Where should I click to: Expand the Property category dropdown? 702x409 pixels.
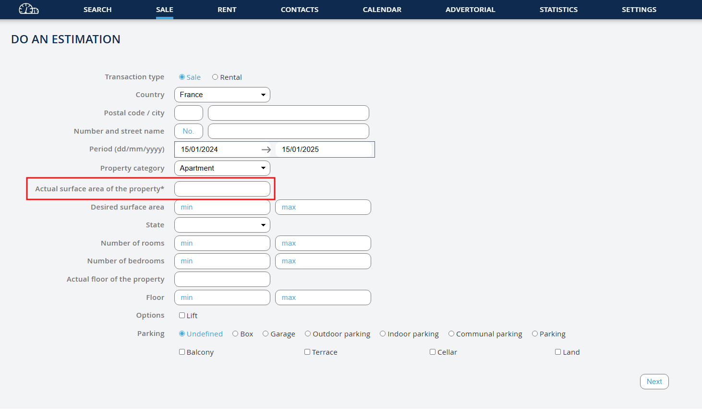[x=222, y=168]
